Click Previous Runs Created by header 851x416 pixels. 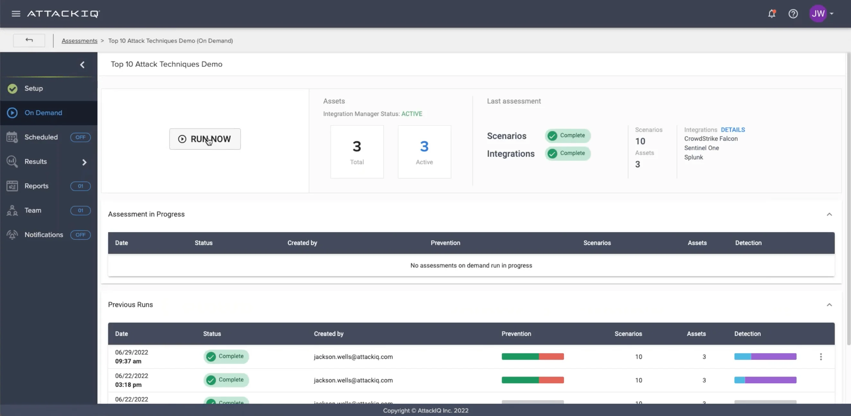pyautogui.click(x=328, y=334)
